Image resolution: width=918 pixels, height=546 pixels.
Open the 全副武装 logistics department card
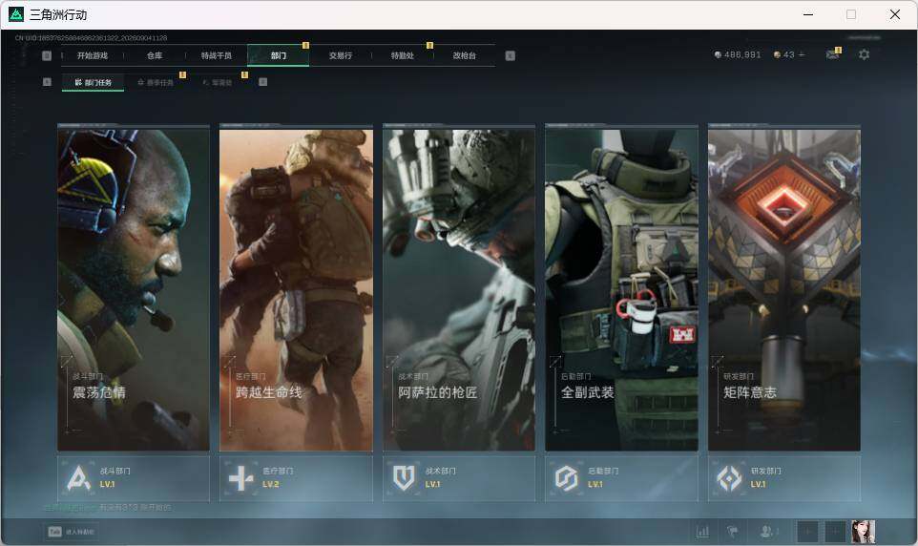(x=622, y=287)
